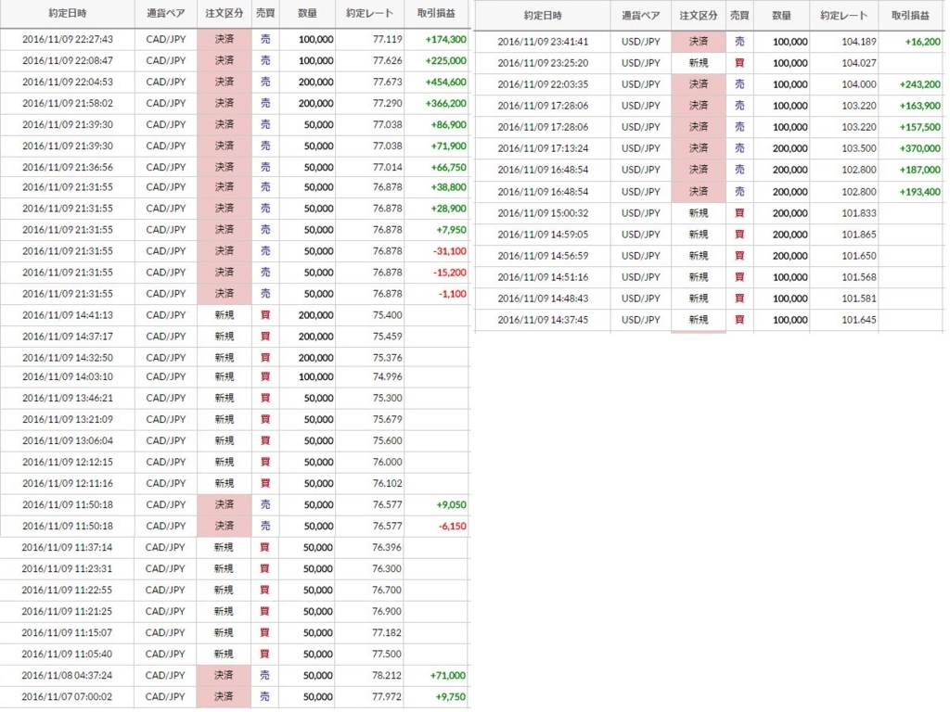Image resolution: width=950 pixels, height=712 pixels.
Task: Click the timestamp 2016/11/09 21:36:56
Action: pos(67,167)
